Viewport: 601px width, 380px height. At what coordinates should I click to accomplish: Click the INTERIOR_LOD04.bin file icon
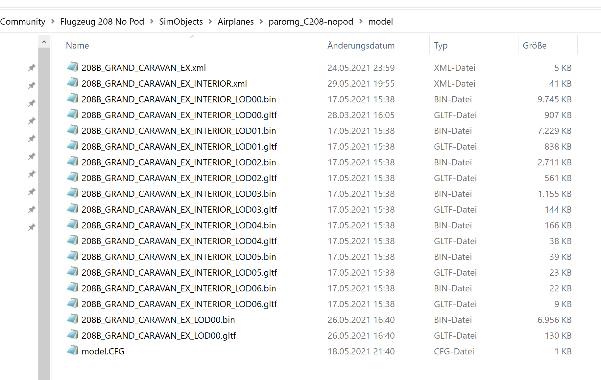(72, 224)
